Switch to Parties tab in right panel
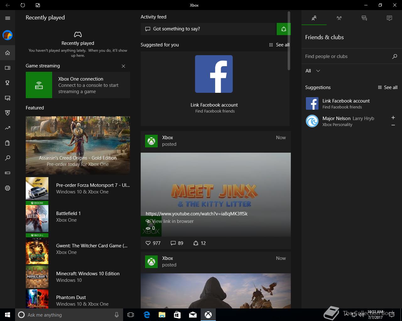 tap(339, 18)
